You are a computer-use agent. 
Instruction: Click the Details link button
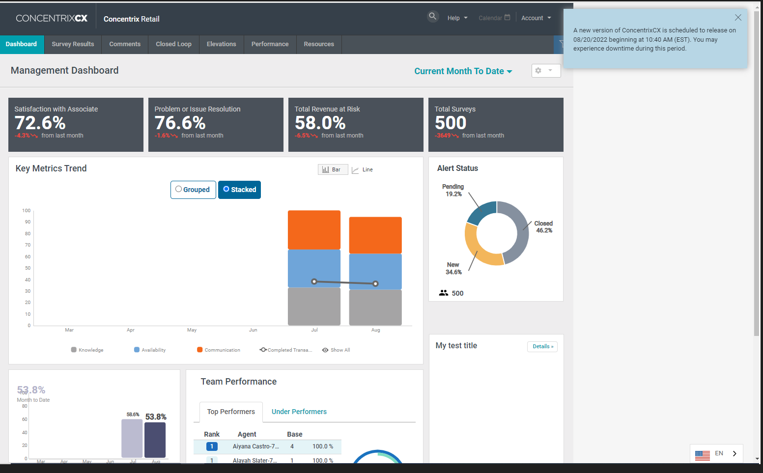point(542,346)
